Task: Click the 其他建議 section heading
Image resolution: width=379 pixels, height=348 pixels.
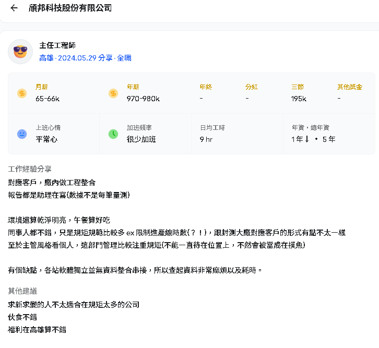Action: click(x=22, y=291)
